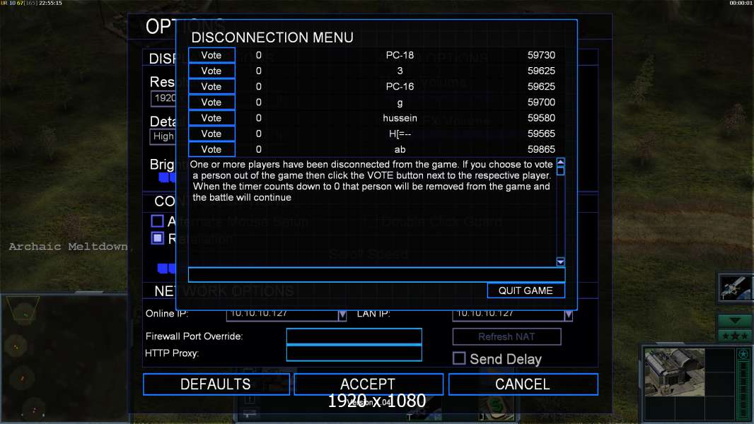
Task: Toggle the Send Delay checkbox
Action: coord(459,358)
